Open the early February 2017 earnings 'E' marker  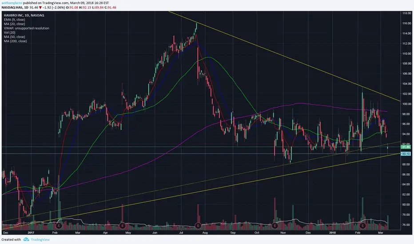[x=59, y=225]
